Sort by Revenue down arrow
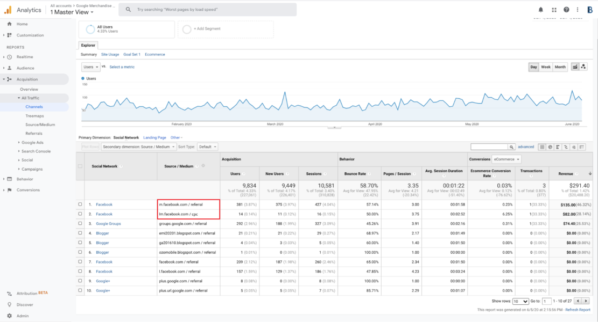 [590, 174]
